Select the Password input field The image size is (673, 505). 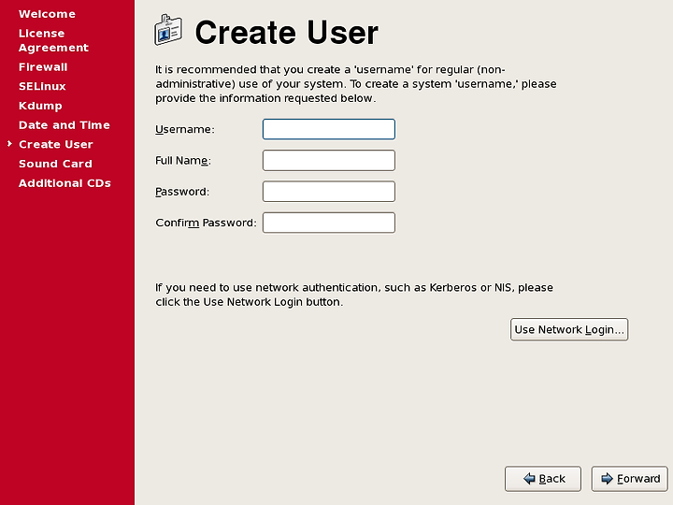click(x=329, y=192)
